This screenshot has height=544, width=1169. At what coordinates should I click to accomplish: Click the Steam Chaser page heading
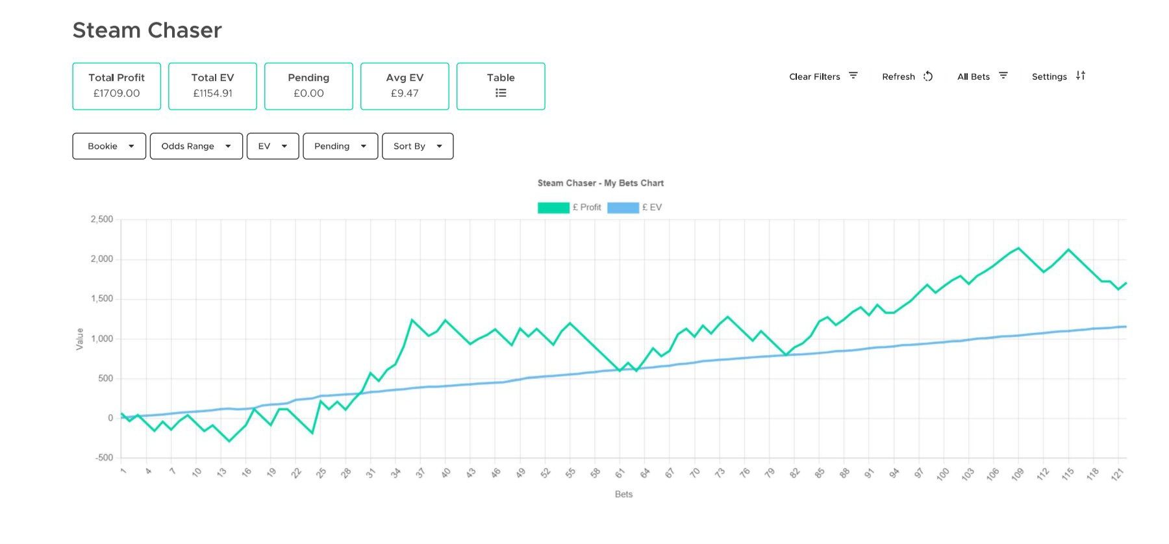147,30
